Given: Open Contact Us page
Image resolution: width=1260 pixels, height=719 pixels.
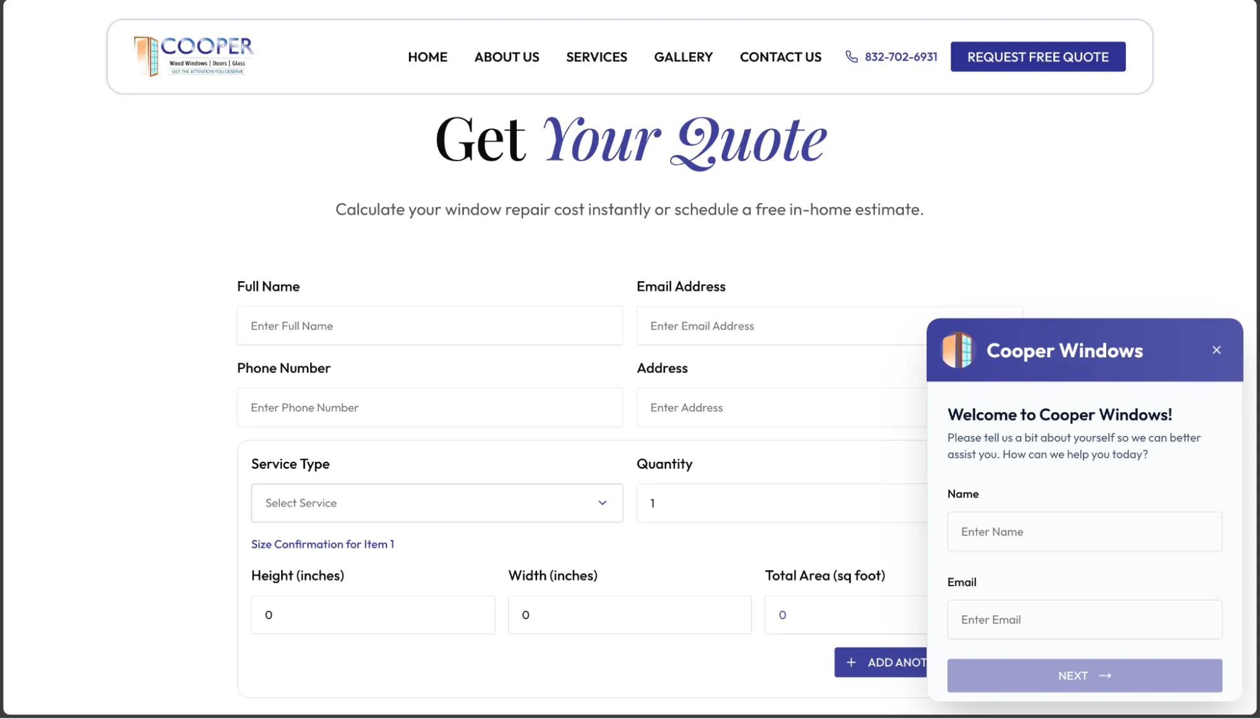Looking at the screenshot, I should click(x=780, y=57).
